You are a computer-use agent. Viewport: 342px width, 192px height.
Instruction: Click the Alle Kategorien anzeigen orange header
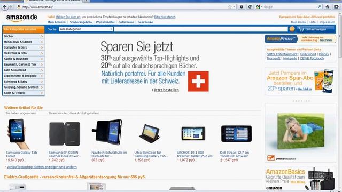[24, 29]
